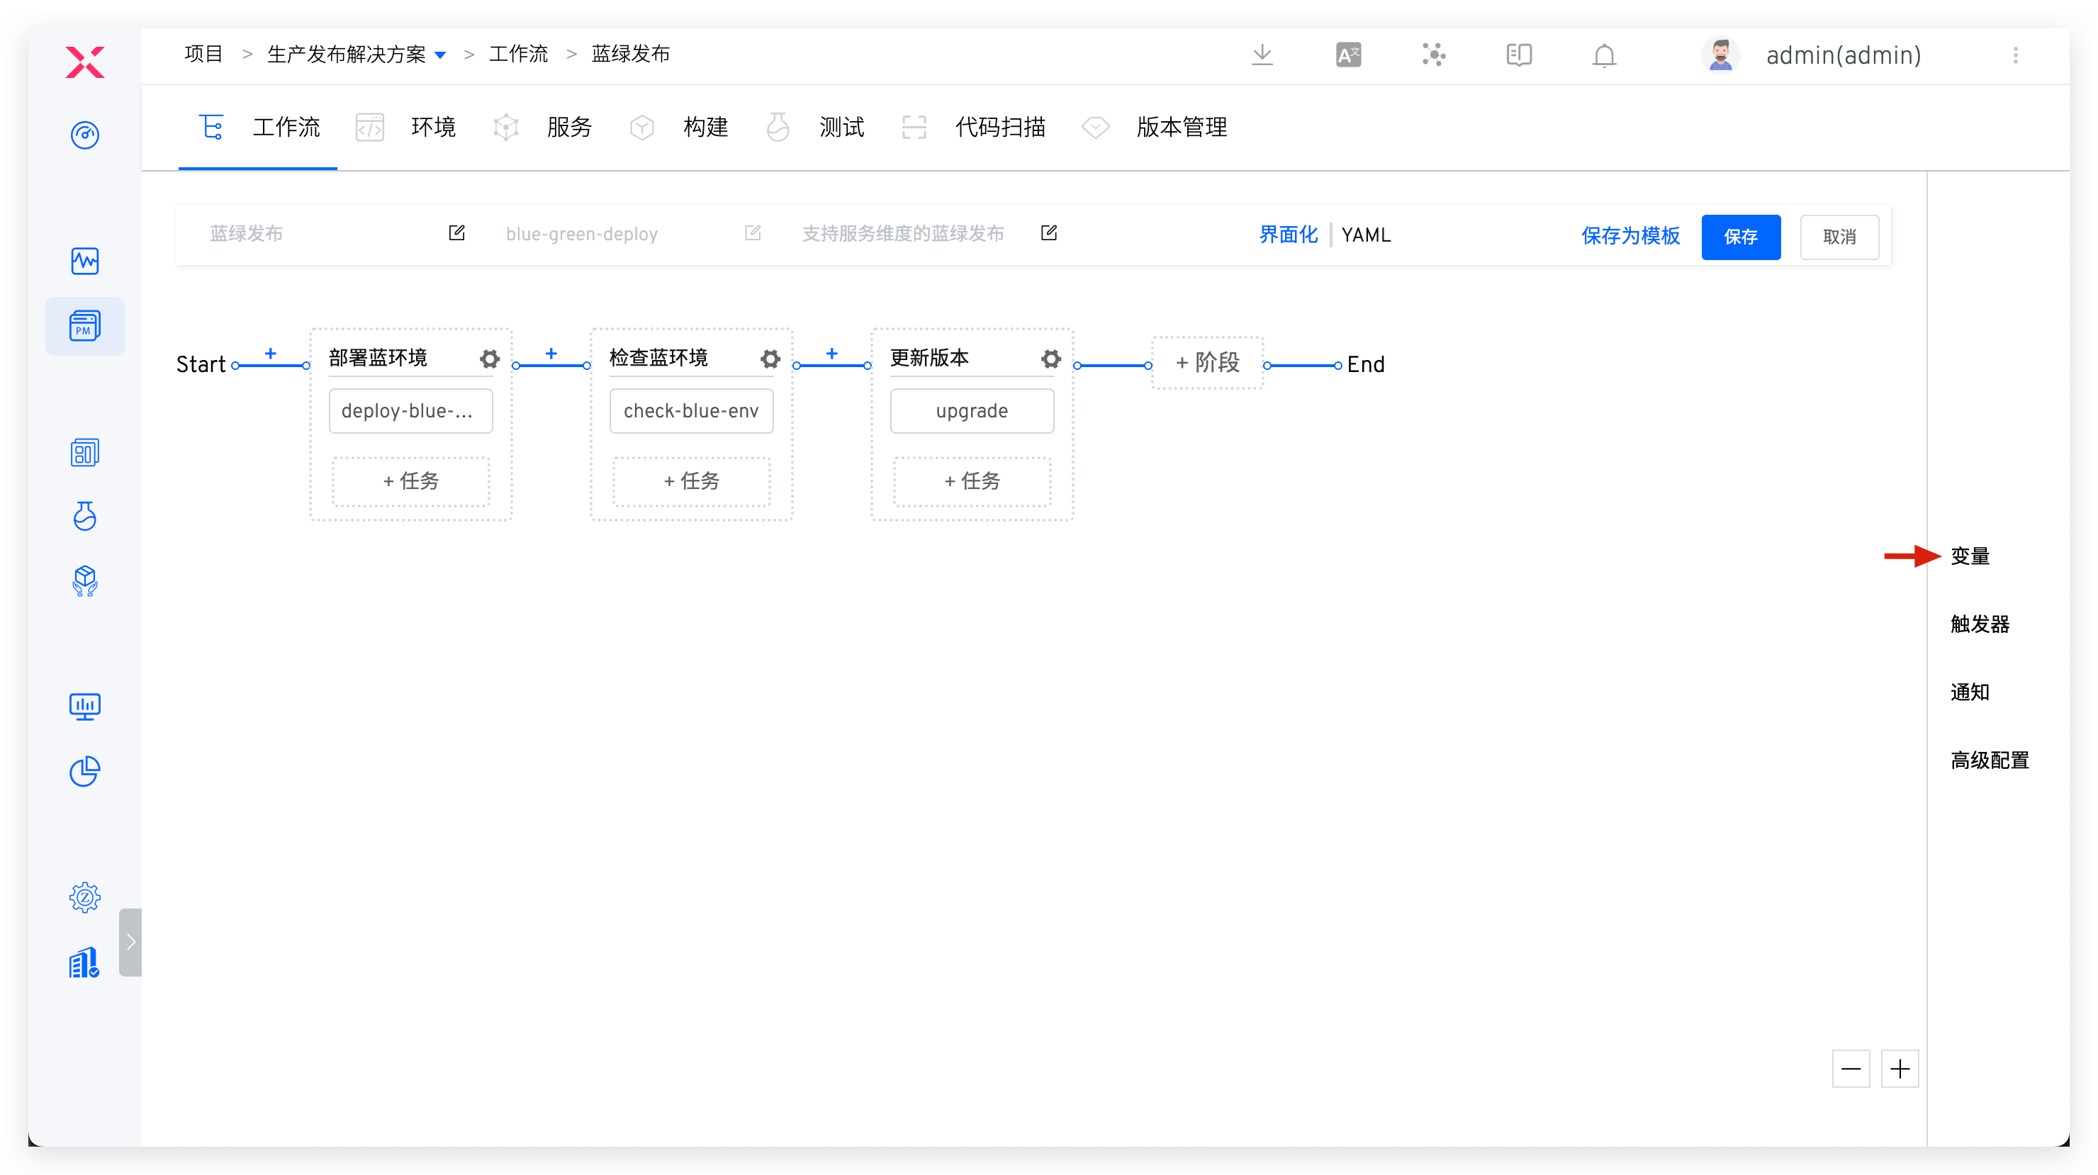Expand the 生产发布解决方案 project dropdown
Viewport: 2098px width, 1175px height.
point(441,55)
